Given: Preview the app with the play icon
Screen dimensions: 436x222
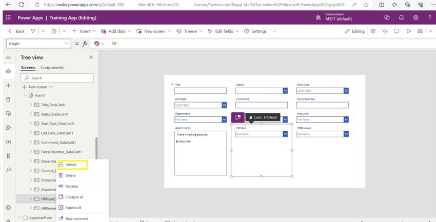Looking at the screenshot, I should pyautogui.click(x=409, y=31).
